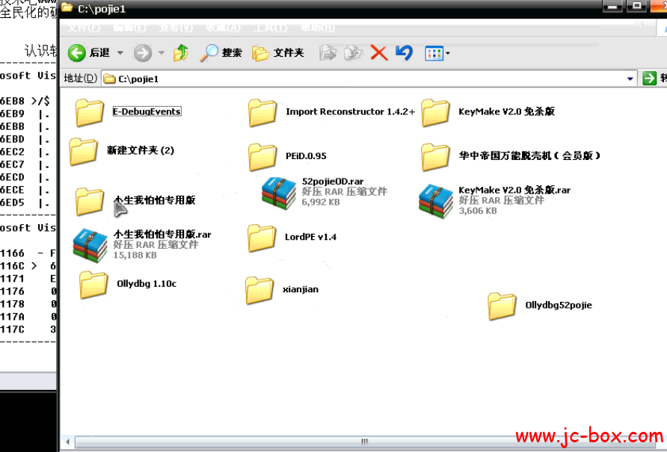The image size is (667, 452).
Task: Click the LordPE v1.4 name label
Action: tap(310, 237)
